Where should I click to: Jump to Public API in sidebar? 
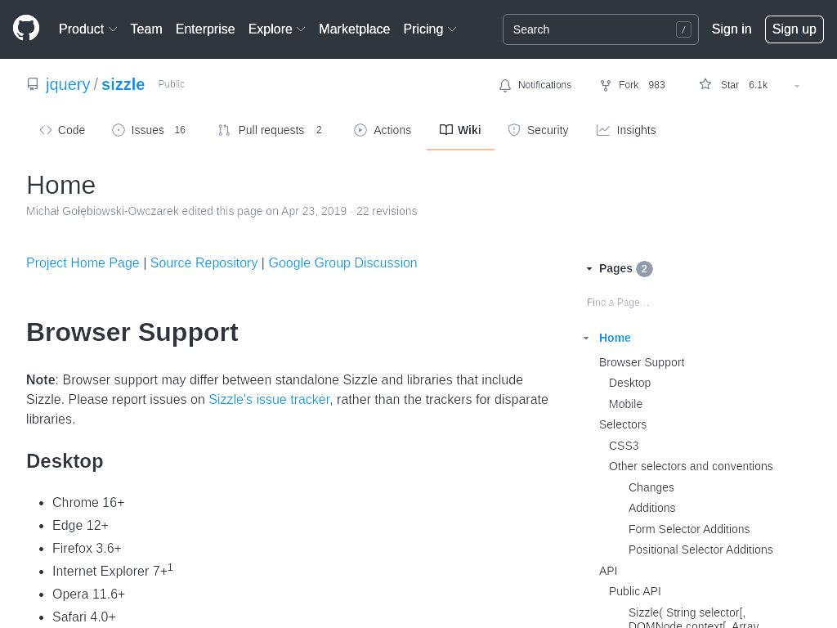(x=634, y=591)
